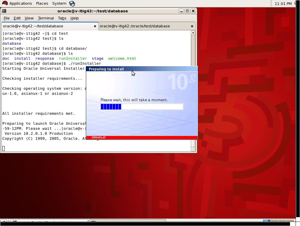Click 'All installer requirements met.' line
Viewport: 300px width, 226px height.
tap(39, 114)
